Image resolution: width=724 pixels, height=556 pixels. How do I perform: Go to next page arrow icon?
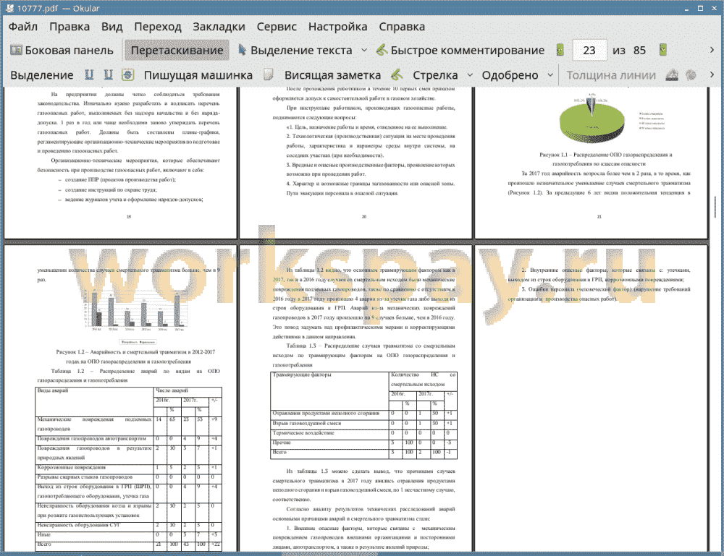pyautogui.click(x=662, y=50)
